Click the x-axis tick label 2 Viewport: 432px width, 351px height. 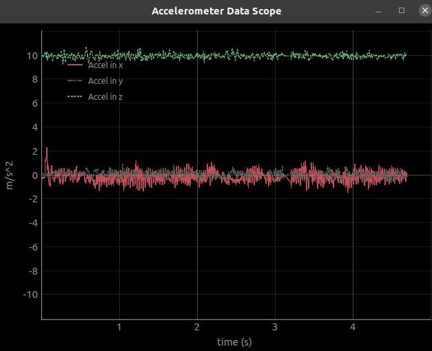(x=197, y=327)
